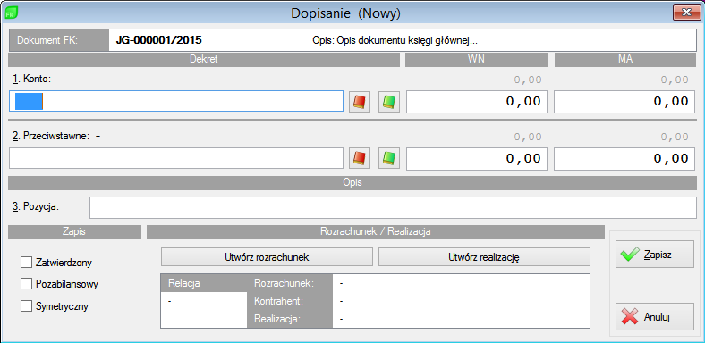Click red book icon in Konto row
The image size is (705, 343).
tap(360, 102)
